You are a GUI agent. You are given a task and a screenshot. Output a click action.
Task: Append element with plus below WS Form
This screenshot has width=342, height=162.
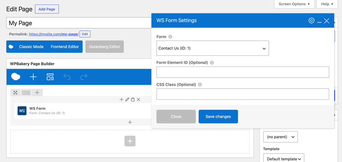tap(130, 122)
